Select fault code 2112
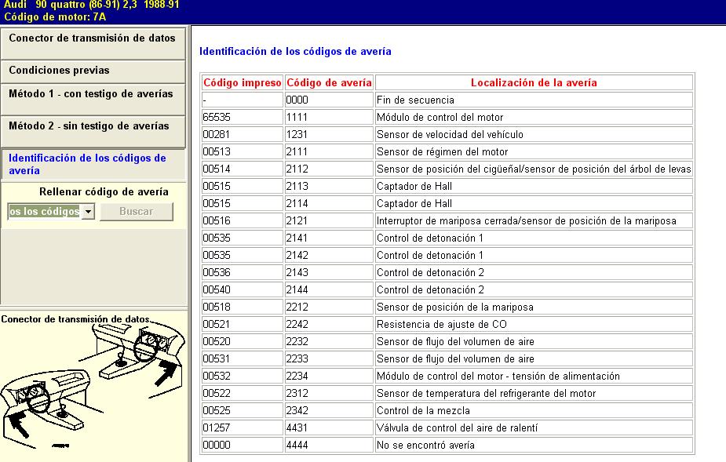Screen dimensions: 726x462 [x=329, y=169]
